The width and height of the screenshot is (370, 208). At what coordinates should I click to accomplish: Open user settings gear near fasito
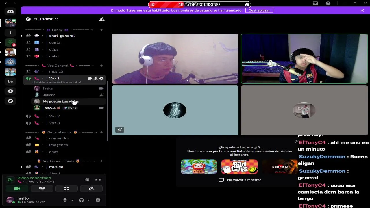click(98, 200)
